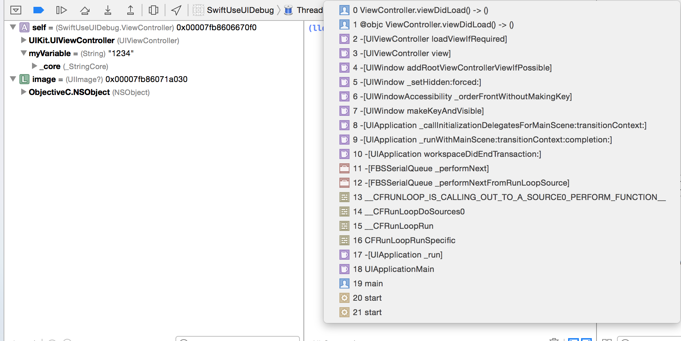This screenshot has width=681, height=341.
Task: Select frame 9 _runWithMainScene
Action: tap(502, 140)
